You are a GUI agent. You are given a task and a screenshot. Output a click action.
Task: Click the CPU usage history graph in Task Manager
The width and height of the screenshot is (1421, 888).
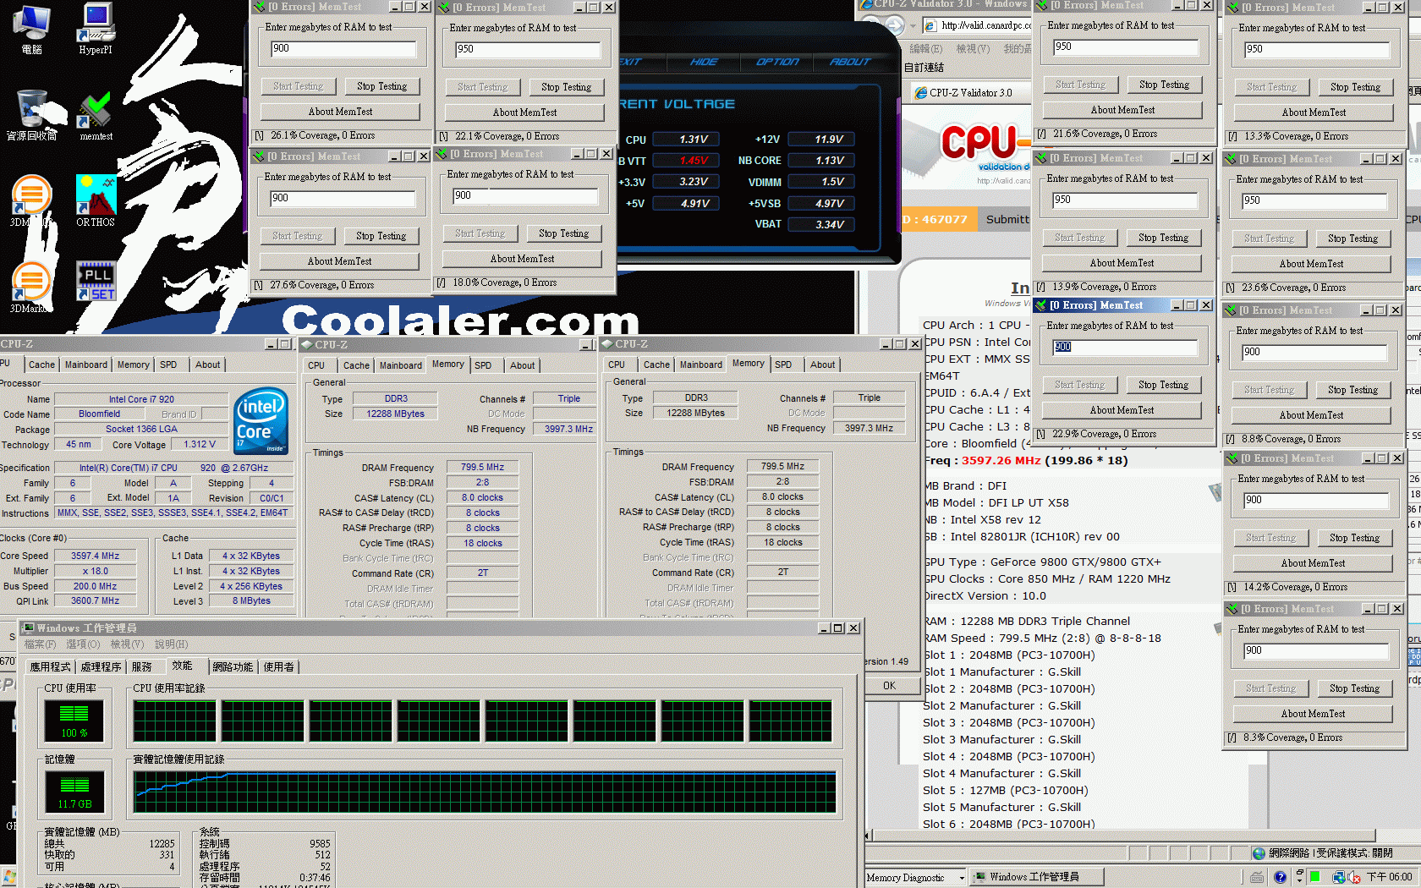tap(482, 721)
